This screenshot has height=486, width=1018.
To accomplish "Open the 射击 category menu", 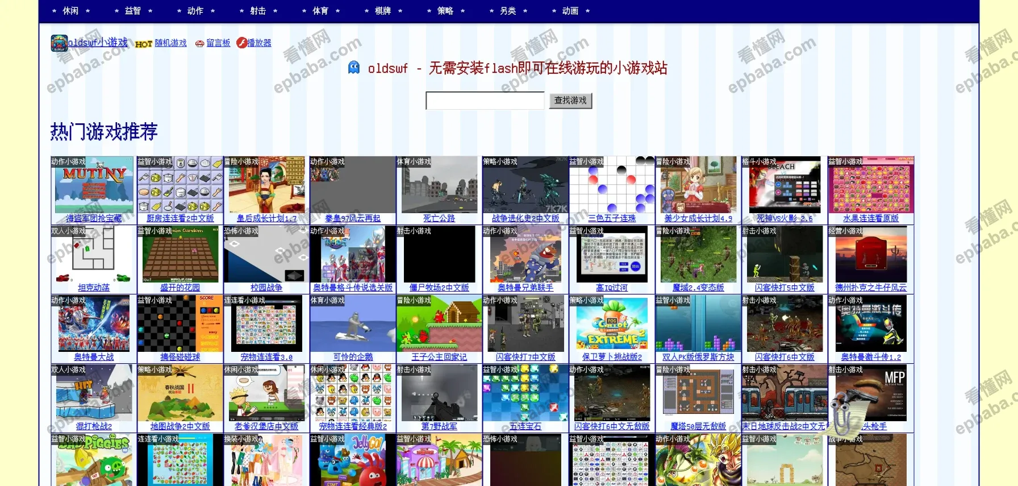I will click(258, 11).
